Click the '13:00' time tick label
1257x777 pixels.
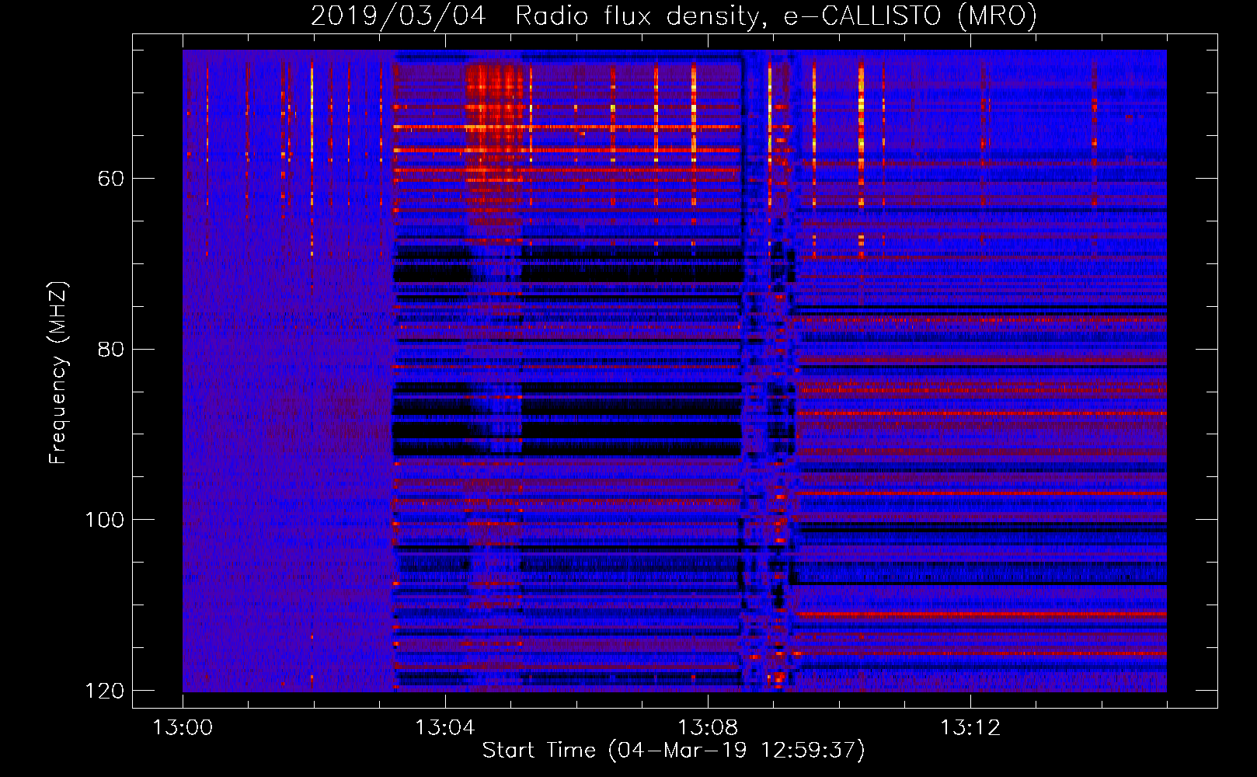click(183, 728)
